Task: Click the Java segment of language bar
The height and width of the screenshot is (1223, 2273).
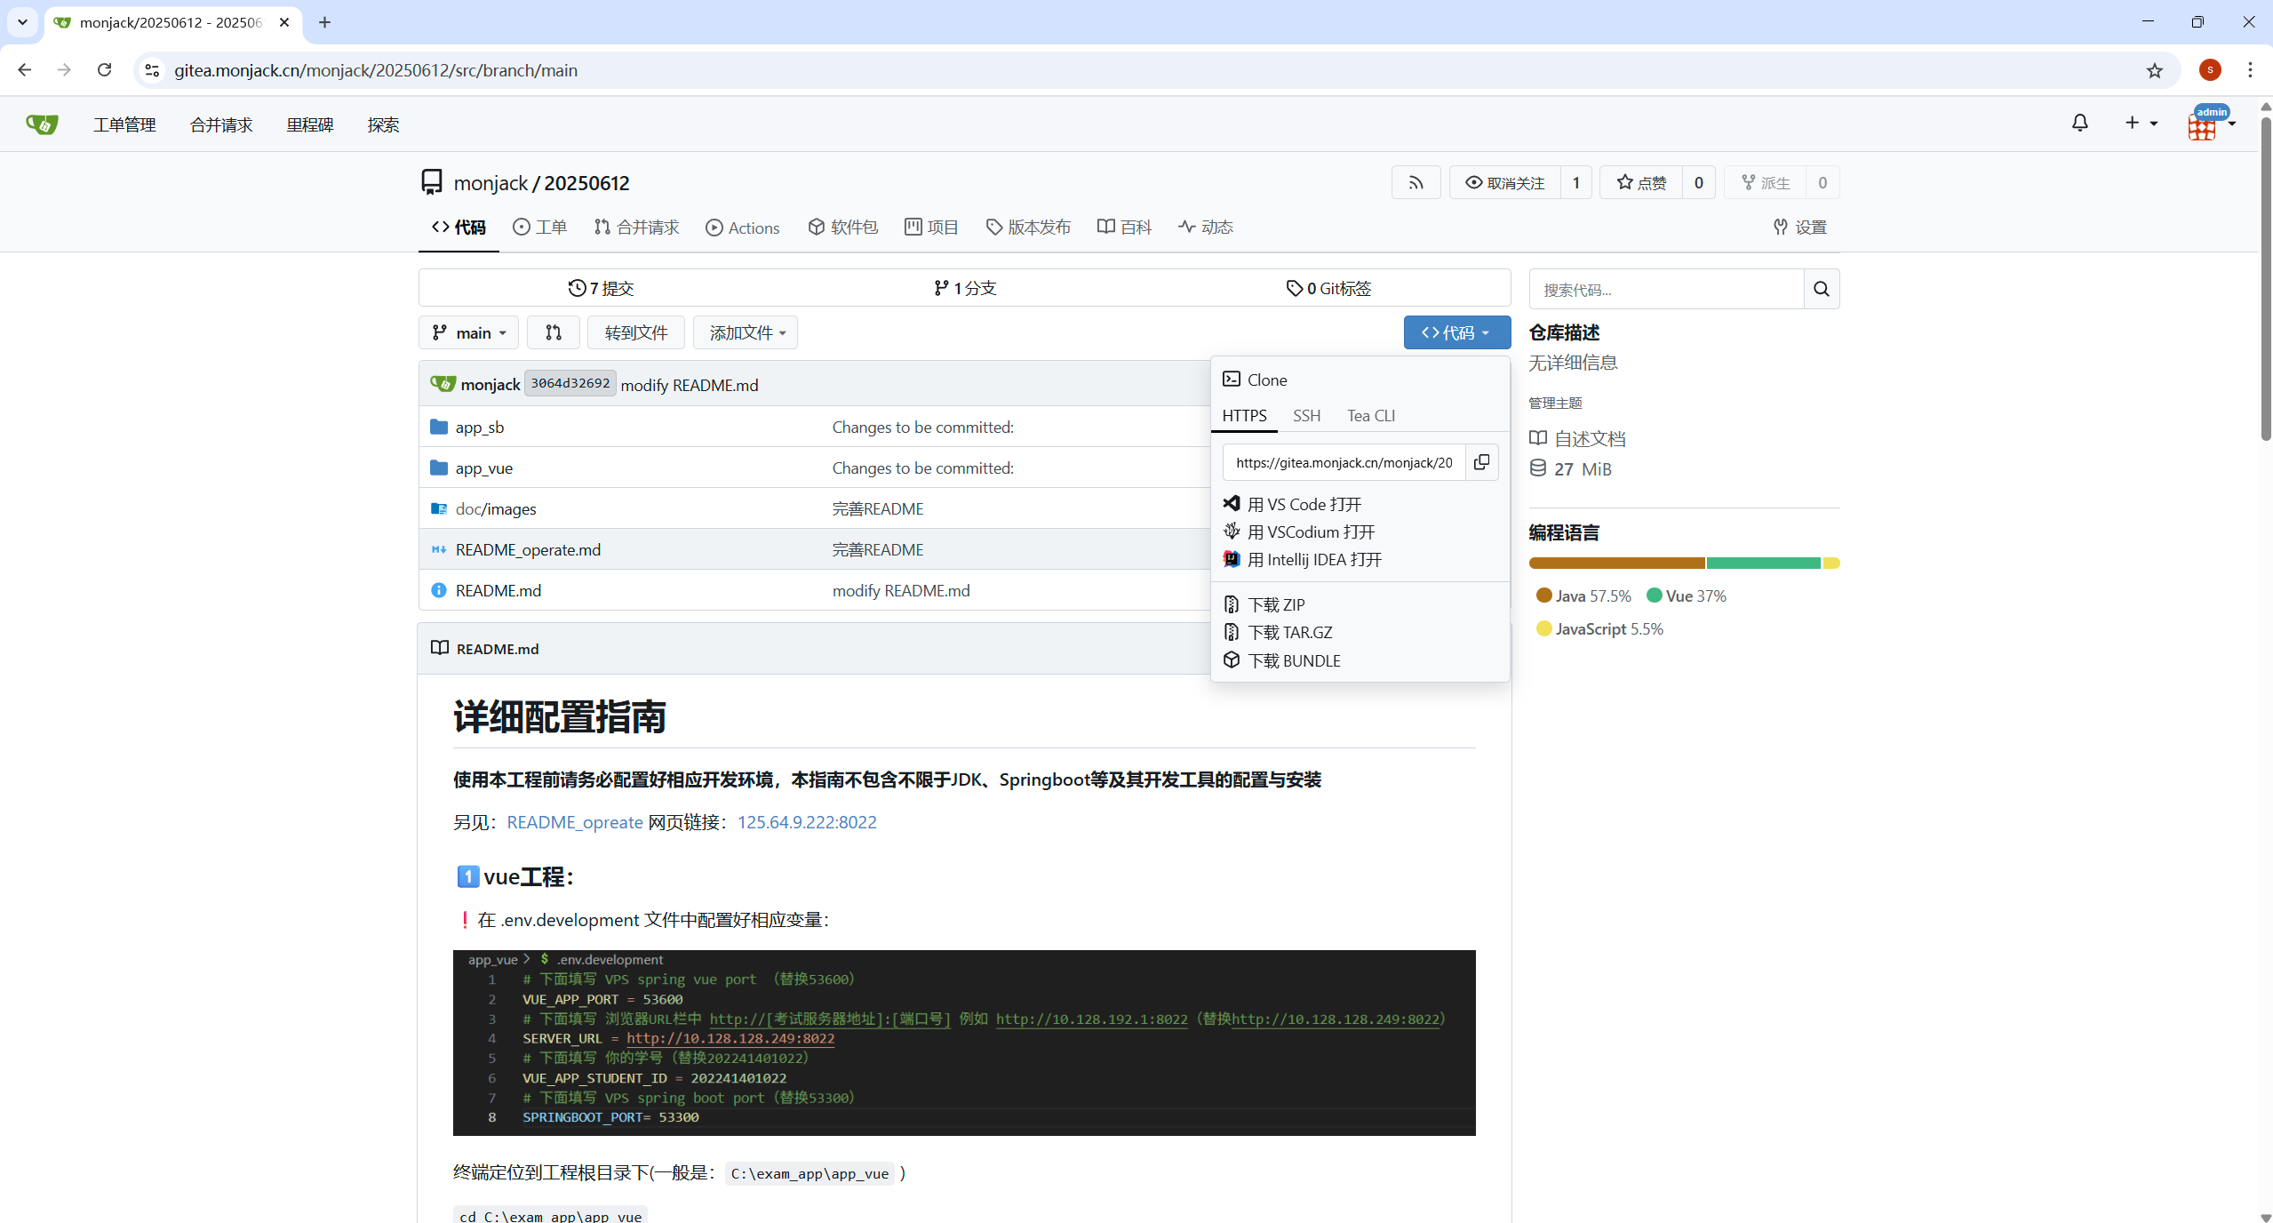Action: pos(1616,563)
